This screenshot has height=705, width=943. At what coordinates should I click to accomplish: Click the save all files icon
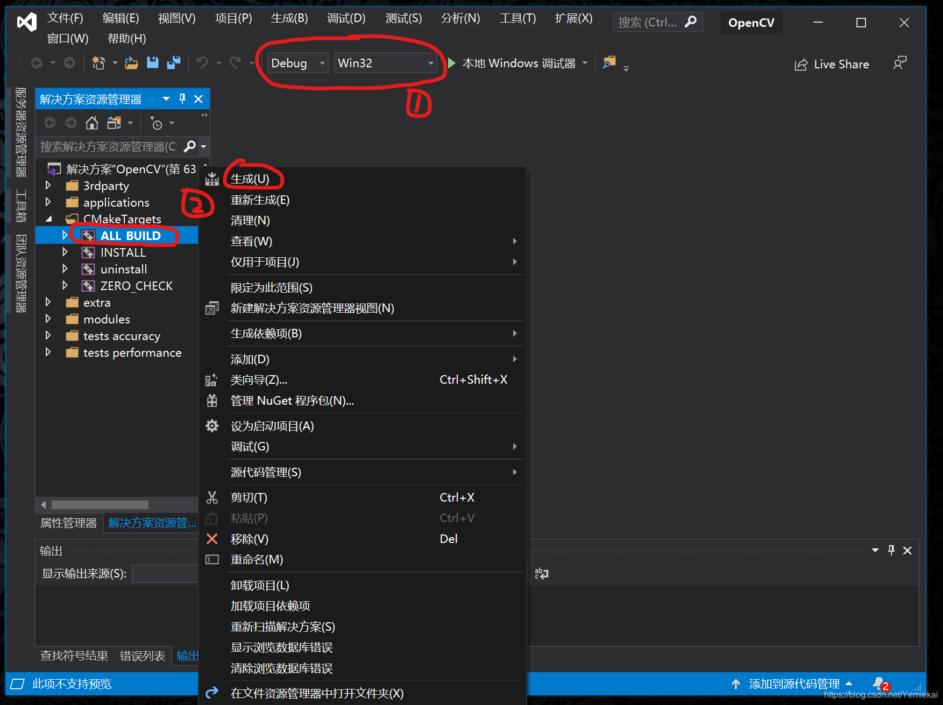(173, 63)
